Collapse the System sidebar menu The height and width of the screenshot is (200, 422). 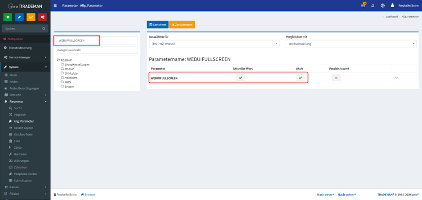(x=25, y=67)
